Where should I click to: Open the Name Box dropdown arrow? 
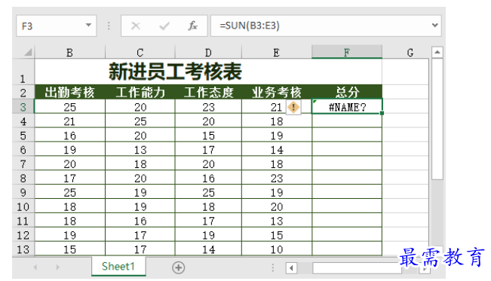(88, 25)
